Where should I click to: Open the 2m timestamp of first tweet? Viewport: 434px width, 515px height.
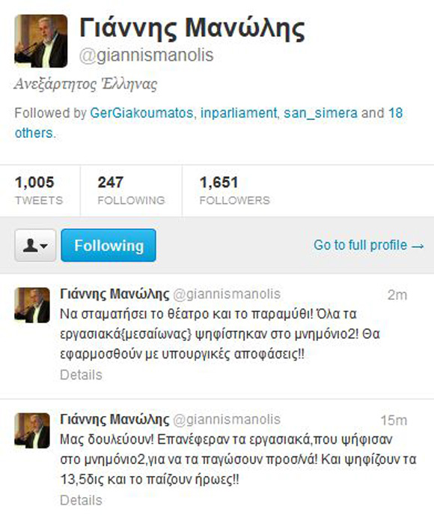point(397,295)
